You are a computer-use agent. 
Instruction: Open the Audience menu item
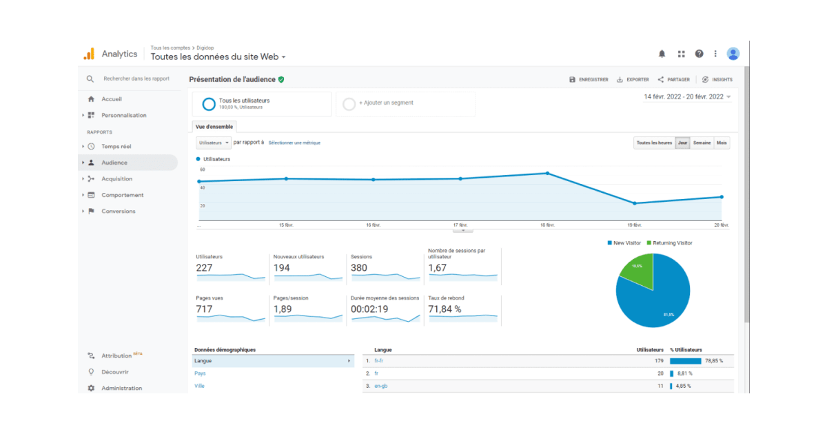pyautogui.click(x=114, y=163)
